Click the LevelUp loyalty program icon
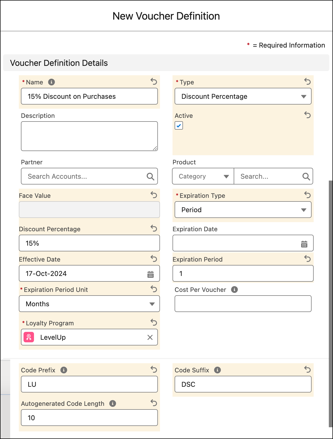The image size is (333, 439). pos(29,337)
